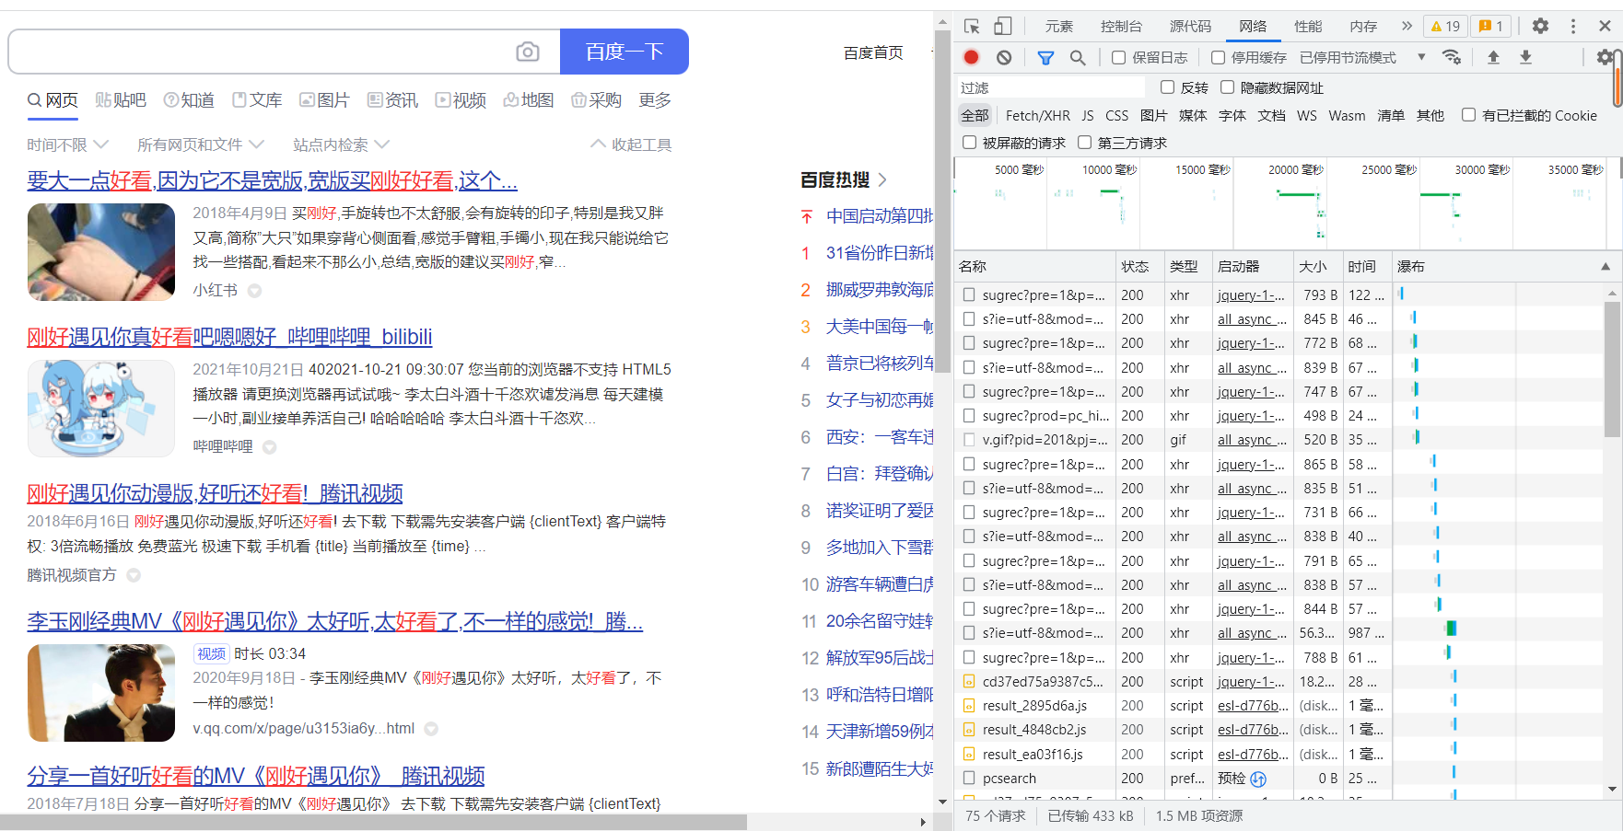1623x831 pixels.
Task: Clear the network log
Action: click(1004, 57)
